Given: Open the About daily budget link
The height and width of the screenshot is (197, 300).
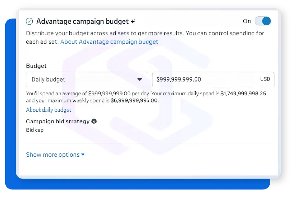Looking at the screenshot, I should pos(49,110).
